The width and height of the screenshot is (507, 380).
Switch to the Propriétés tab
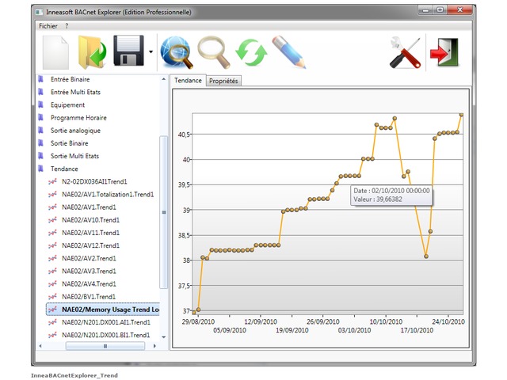click(x=223, y=81)
